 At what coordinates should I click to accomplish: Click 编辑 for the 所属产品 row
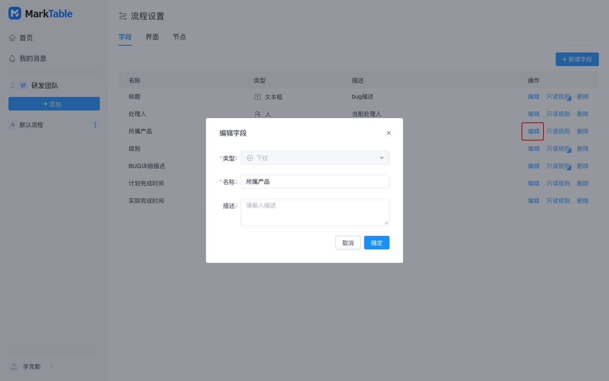click(x=534, y=131)
